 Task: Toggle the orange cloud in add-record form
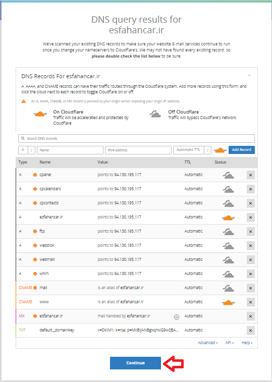(x=220, y=150)
